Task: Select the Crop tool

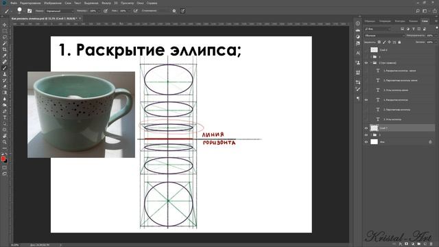Action: pos(5,49)
